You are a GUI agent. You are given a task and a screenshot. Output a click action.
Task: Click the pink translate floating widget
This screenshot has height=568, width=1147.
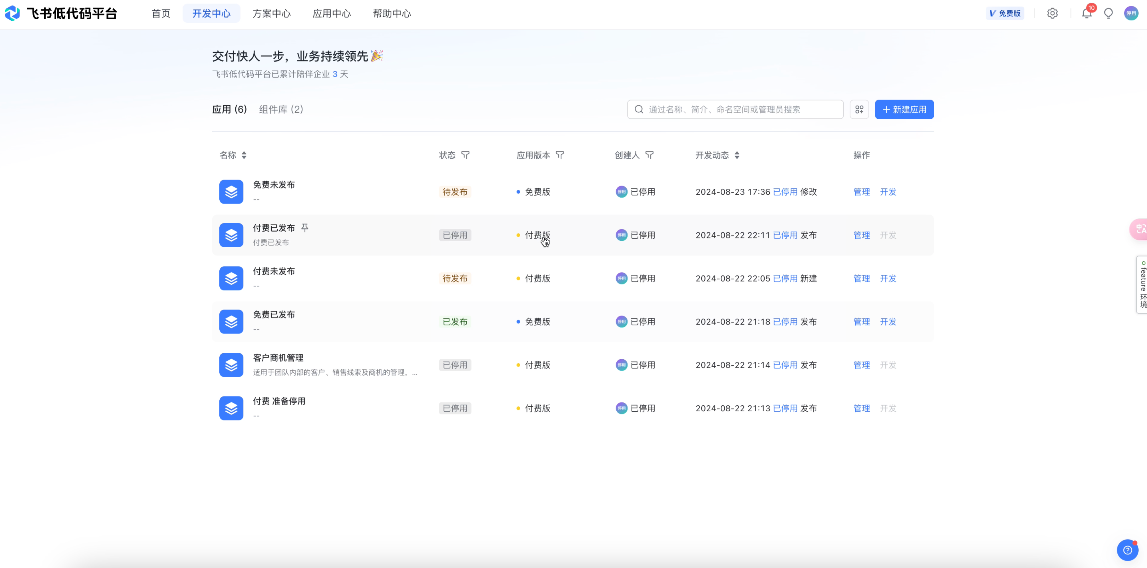pyautogui.click(x=1139, y=229)
